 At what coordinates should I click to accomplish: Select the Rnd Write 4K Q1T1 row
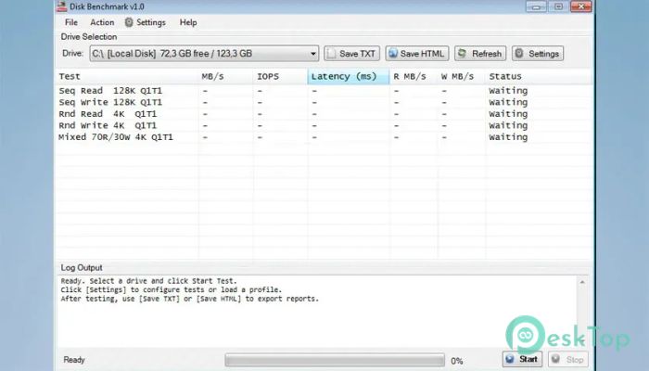[324, 125]
